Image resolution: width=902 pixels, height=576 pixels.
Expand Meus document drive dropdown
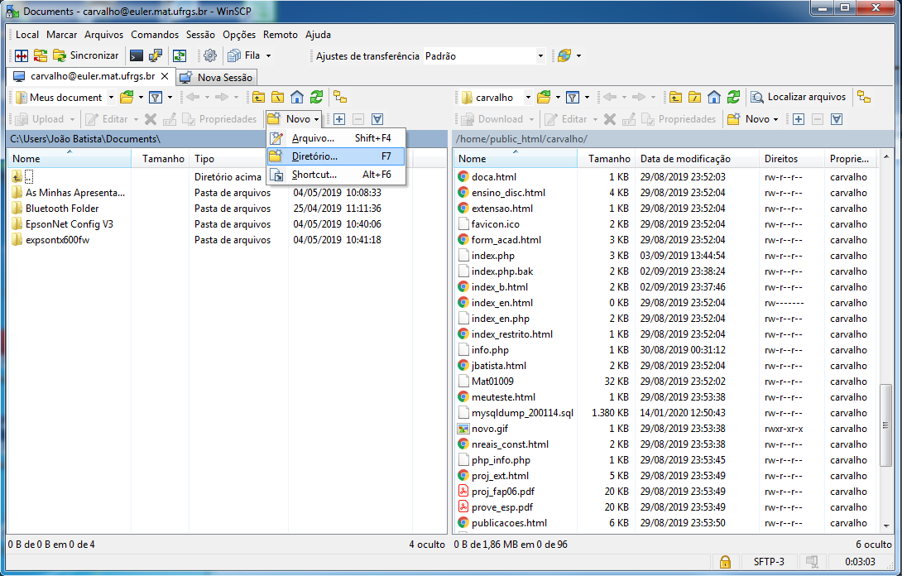click(x=112, y=98)
